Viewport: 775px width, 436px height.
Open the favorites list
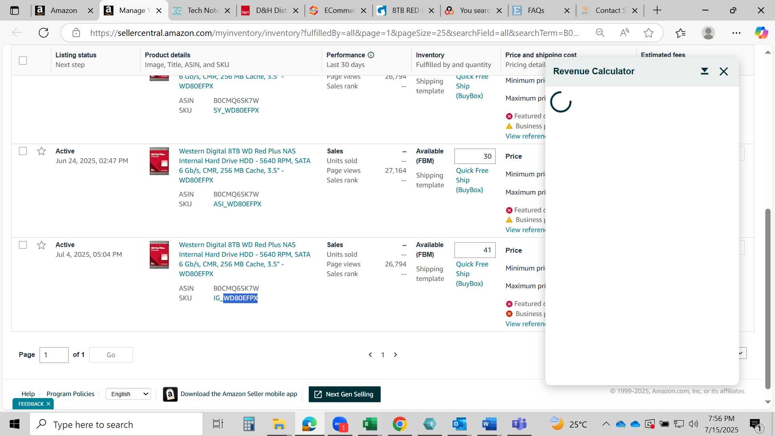(x=681, y=33)
